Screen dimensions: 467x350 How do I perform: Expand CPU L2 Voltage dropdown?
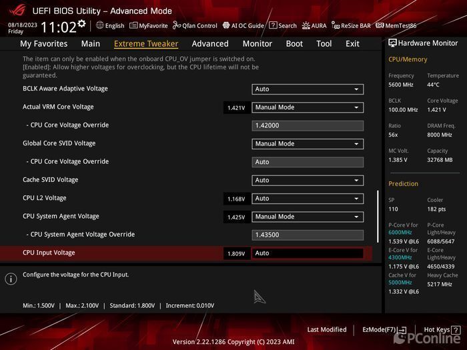coord(308,199)
